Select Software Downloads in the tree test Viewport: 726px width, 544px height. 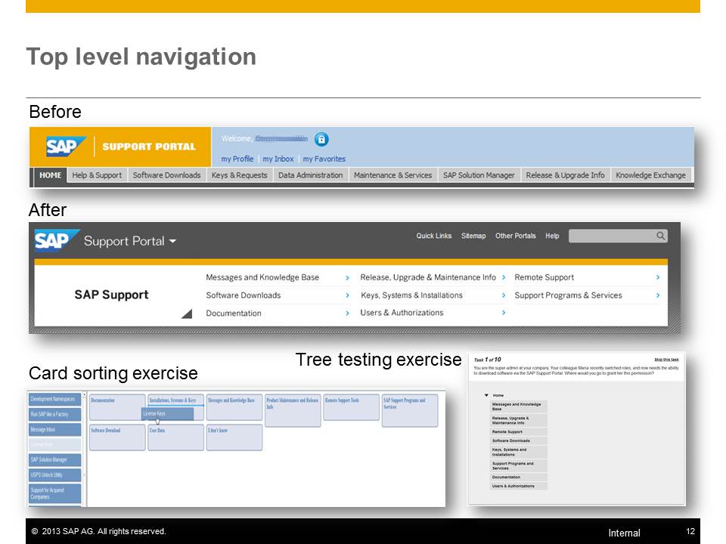click(519, 440)
